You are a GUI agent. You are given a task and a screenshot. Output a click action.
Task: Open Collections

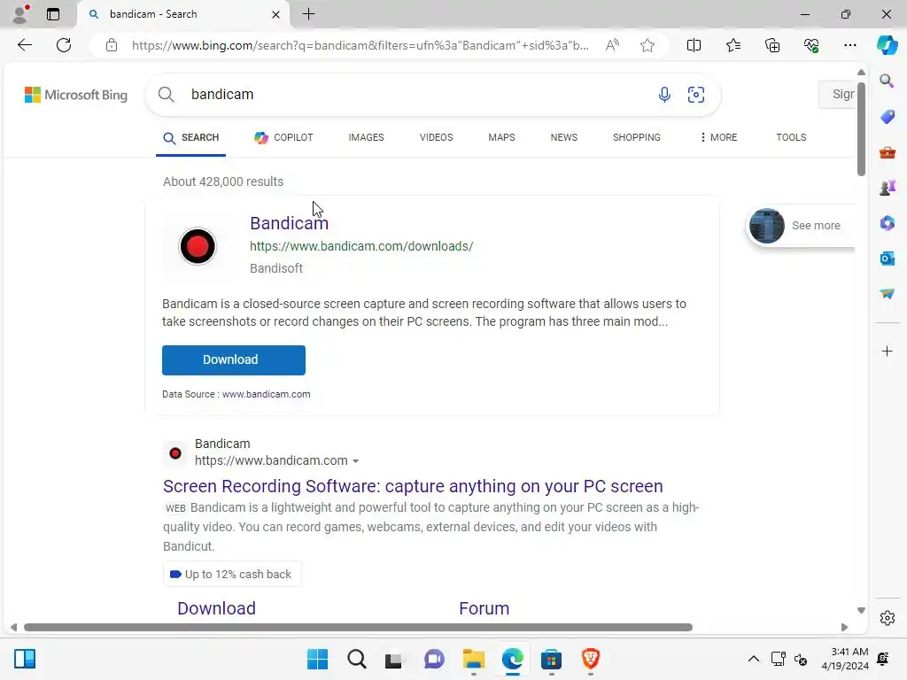[772, 45]
